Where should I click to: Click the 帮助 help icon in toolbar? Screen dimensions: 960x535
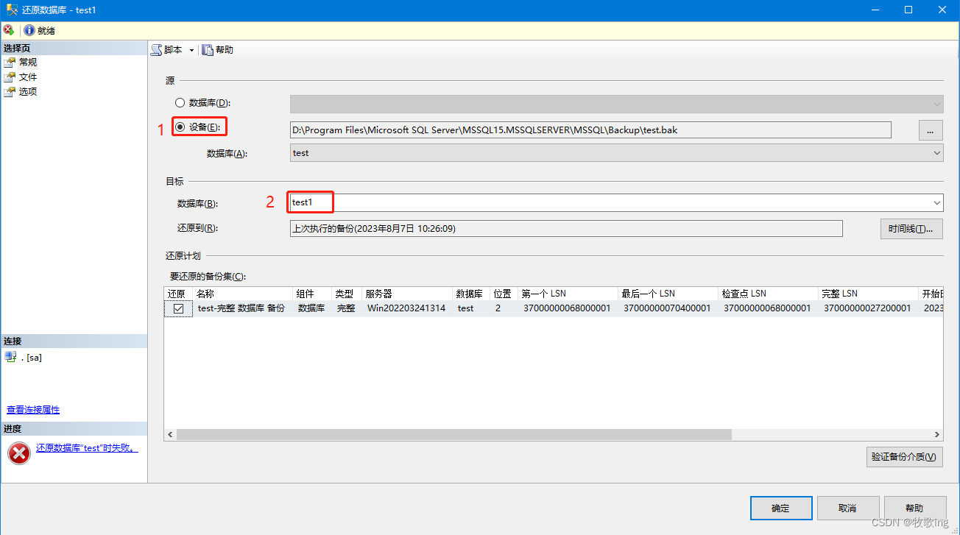click(x=208, y=50)
